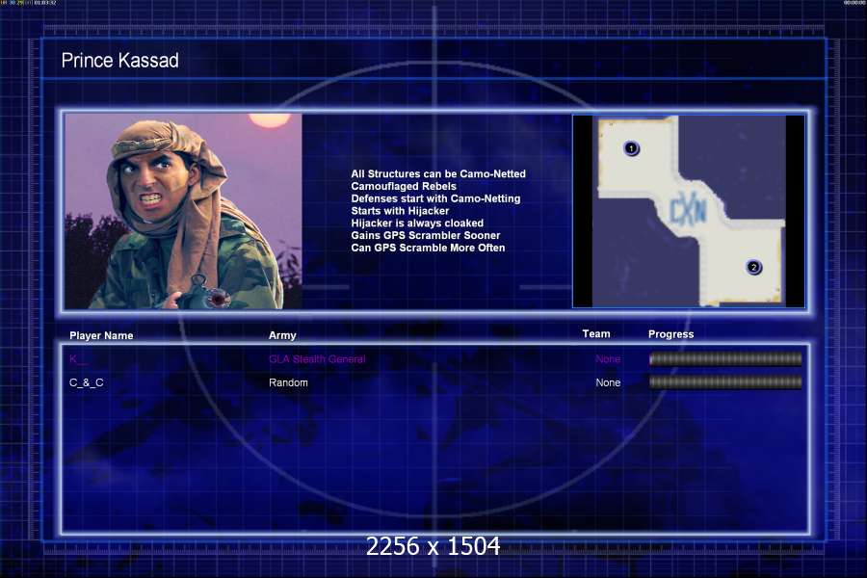Click team 'None' in the purple player row
This screenshot has height=578, width=867.
click(x=608, y=359)
